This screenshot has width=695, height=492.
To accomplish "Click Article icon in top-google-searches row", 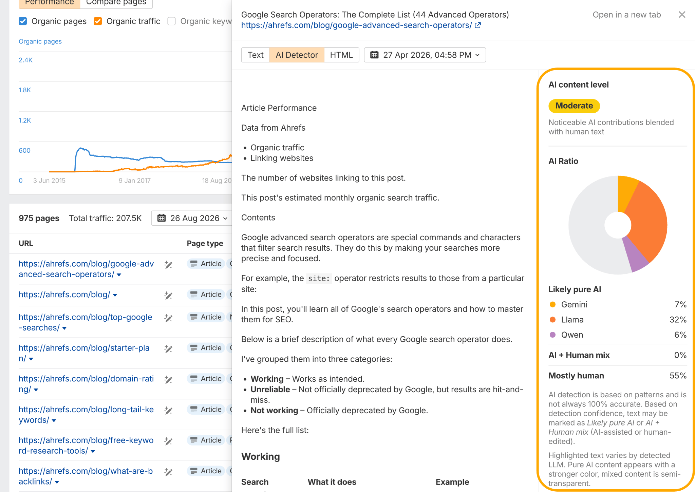I will point(194,317).
